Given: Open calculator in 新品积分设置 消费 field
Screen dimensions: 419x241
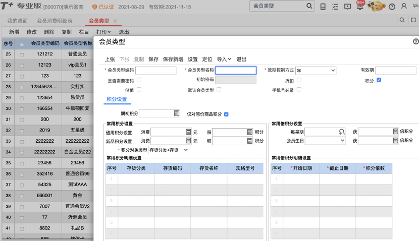Looking at the screenshot, I should 188,140.
